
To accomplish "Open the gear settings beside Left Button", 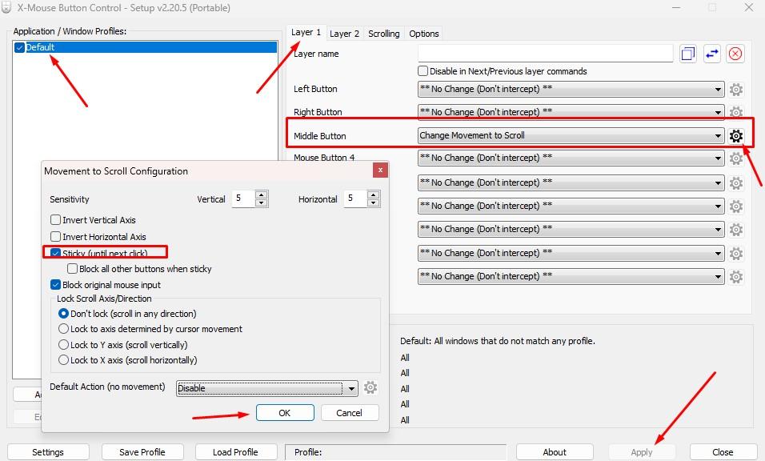I will click(735, 89).
